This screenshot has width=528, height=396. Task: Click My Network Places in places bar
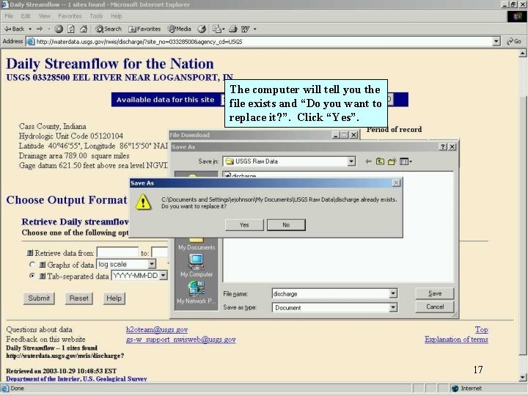click(197, 293)
